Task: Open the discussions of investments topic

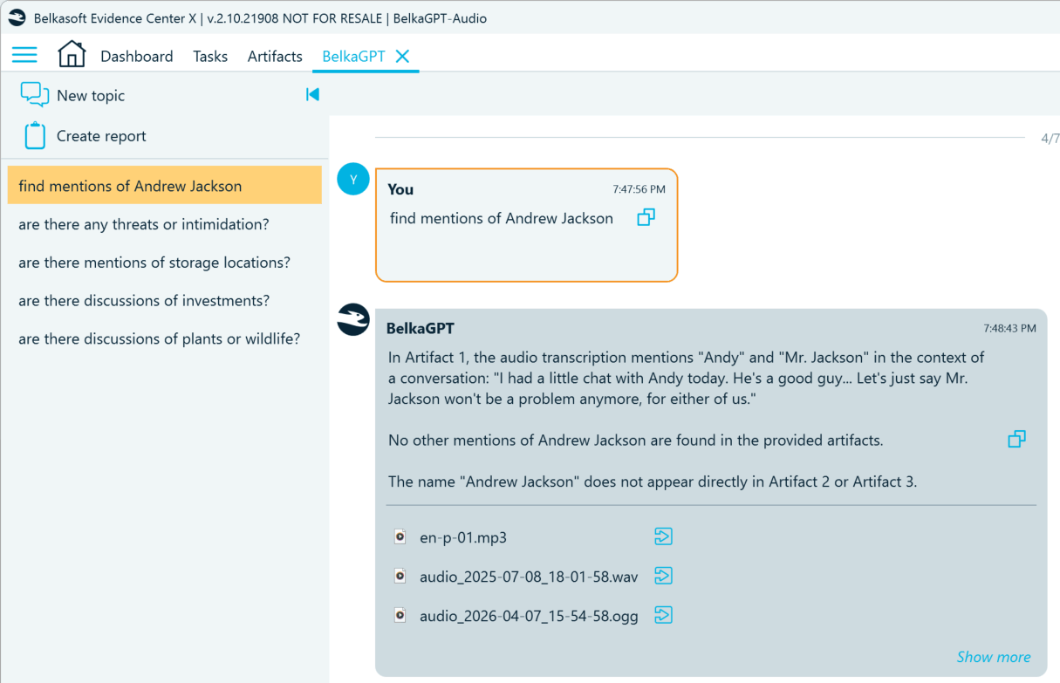Action: click(144, 300)
